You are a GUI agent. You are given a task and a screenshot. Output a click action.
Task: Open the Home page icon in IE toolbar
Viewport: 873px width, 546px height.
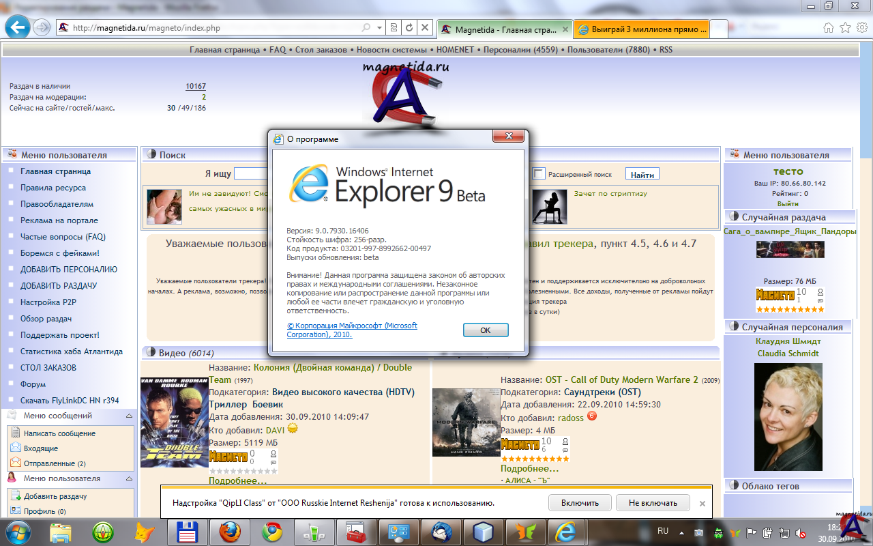(829, 28)
